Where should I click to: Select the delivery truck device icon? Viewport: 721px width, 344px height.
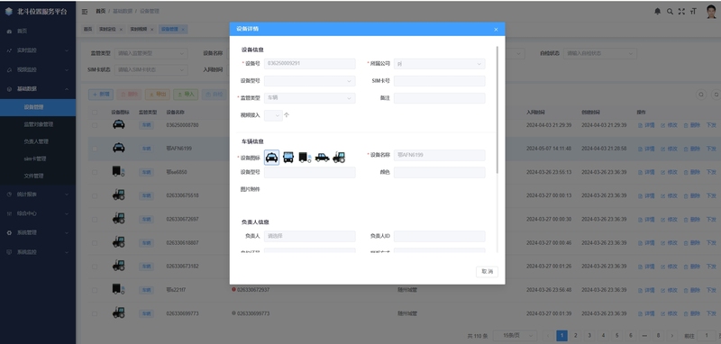[x=305, y=158]
